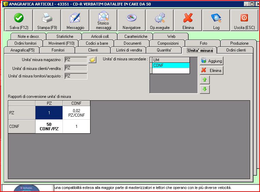This screenshot has height=192, width=260.
Task: Open the Log book button
Action: tap(216, 20)
